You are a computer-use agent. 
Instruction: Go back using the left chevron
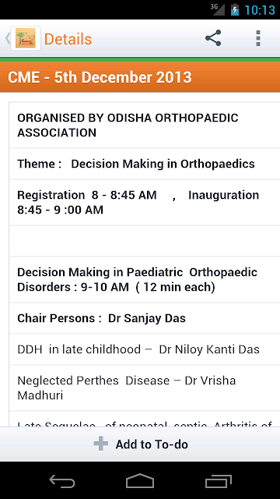click(x=7, y=38)
